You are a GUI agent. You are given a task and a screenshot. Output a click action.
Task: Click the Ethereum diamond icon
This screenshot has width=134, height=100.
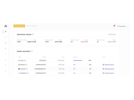coord(19,73)
